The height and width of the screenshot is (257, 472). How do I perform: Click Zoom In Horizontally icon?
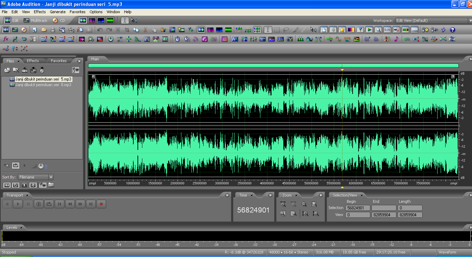tap(283, 204)
